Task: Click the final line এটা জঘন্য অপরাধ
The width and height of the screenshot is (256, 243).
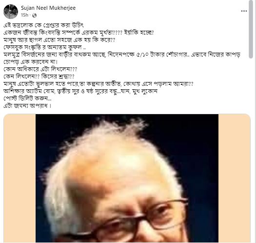Action: pos(27,106)
